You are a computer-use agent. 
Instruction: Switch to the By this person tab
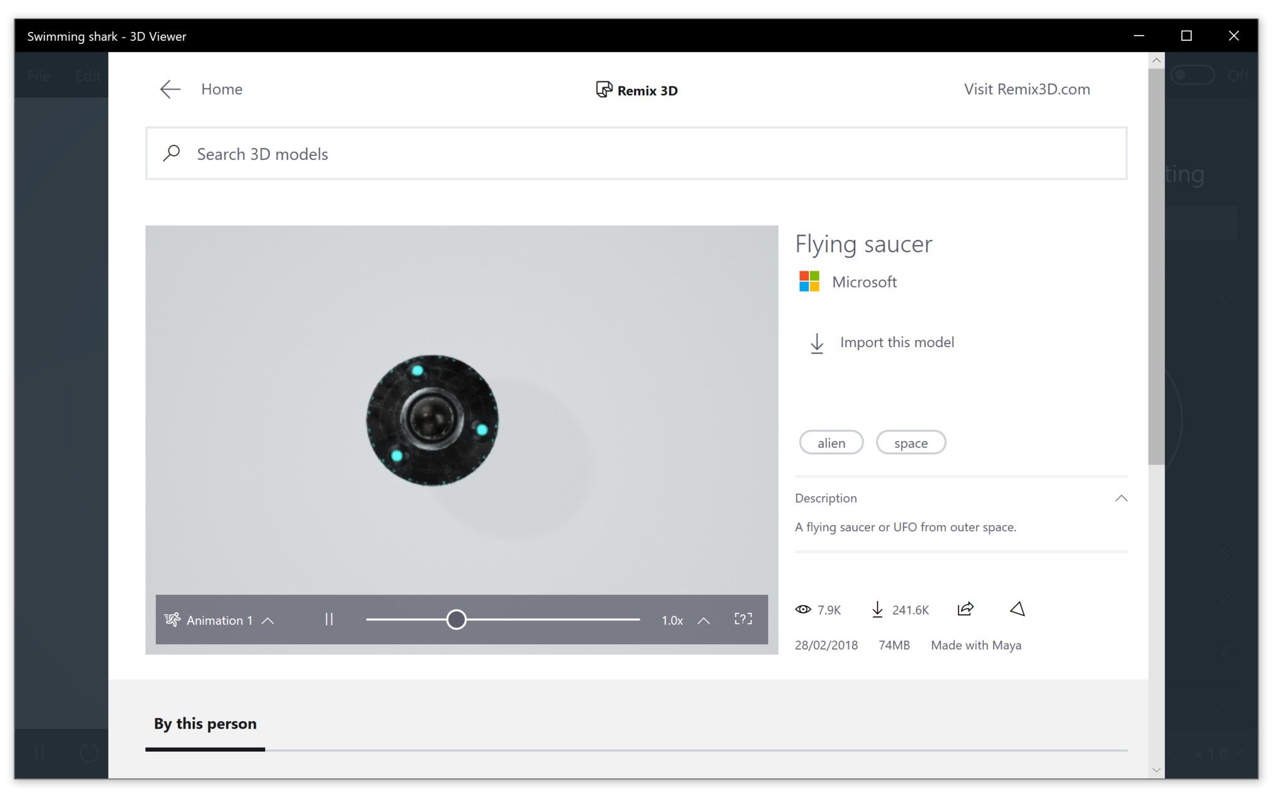click(x=205, y=724)
